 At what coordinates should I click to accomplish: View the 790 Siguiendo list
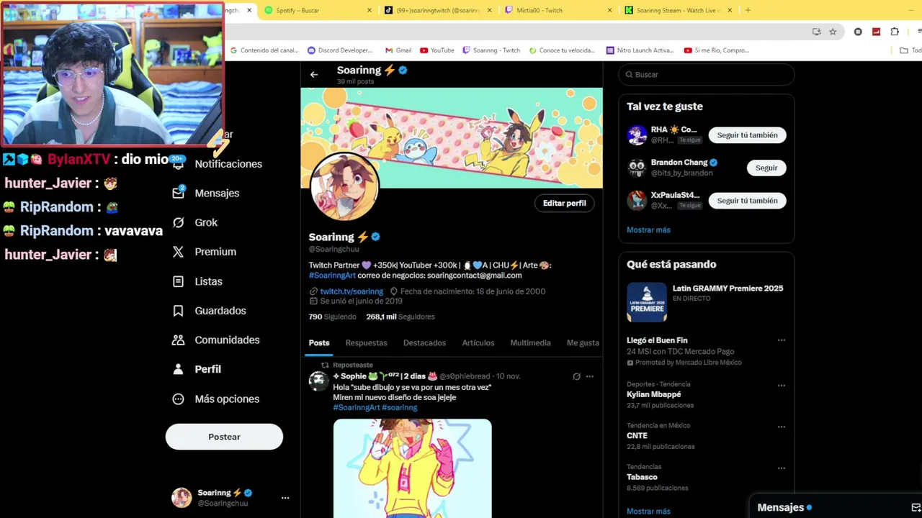tap(332, 317)
